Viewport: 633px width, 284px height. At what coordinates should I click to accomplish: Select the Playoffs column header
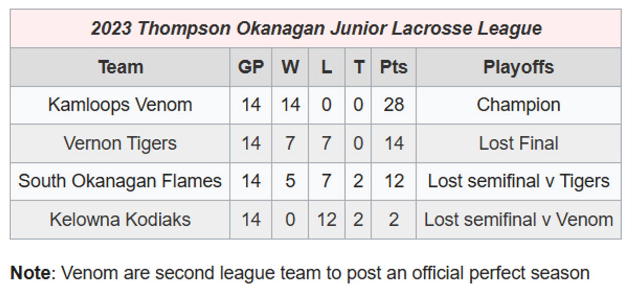(518, 67)
